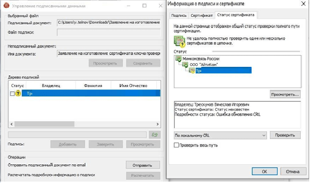Click certificate chain warning status icon

tap(180, 41)
